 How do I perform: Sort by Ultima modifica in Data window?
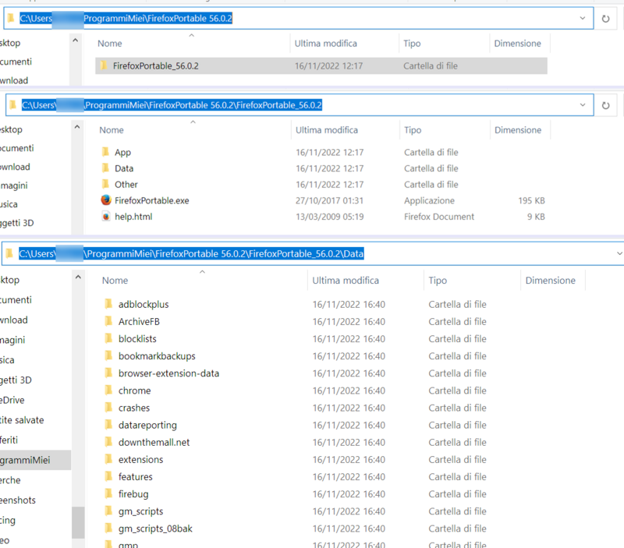coord(346,281)
